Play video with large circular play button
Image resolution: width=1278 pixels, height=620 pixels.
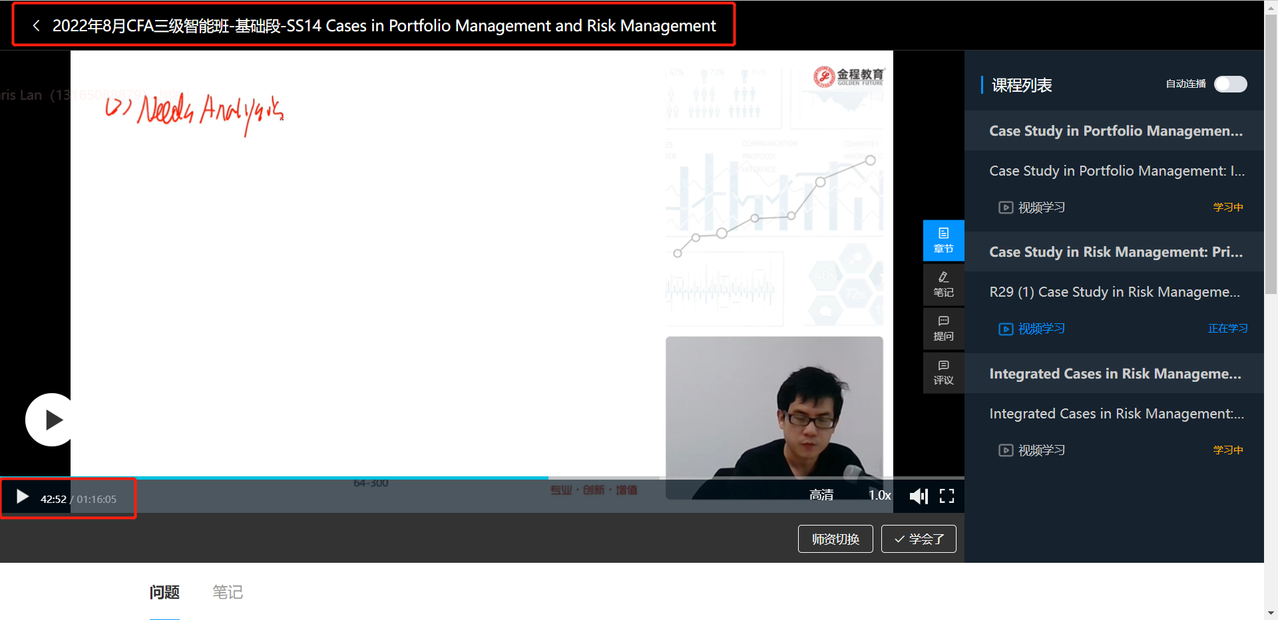tap(51, 420)
